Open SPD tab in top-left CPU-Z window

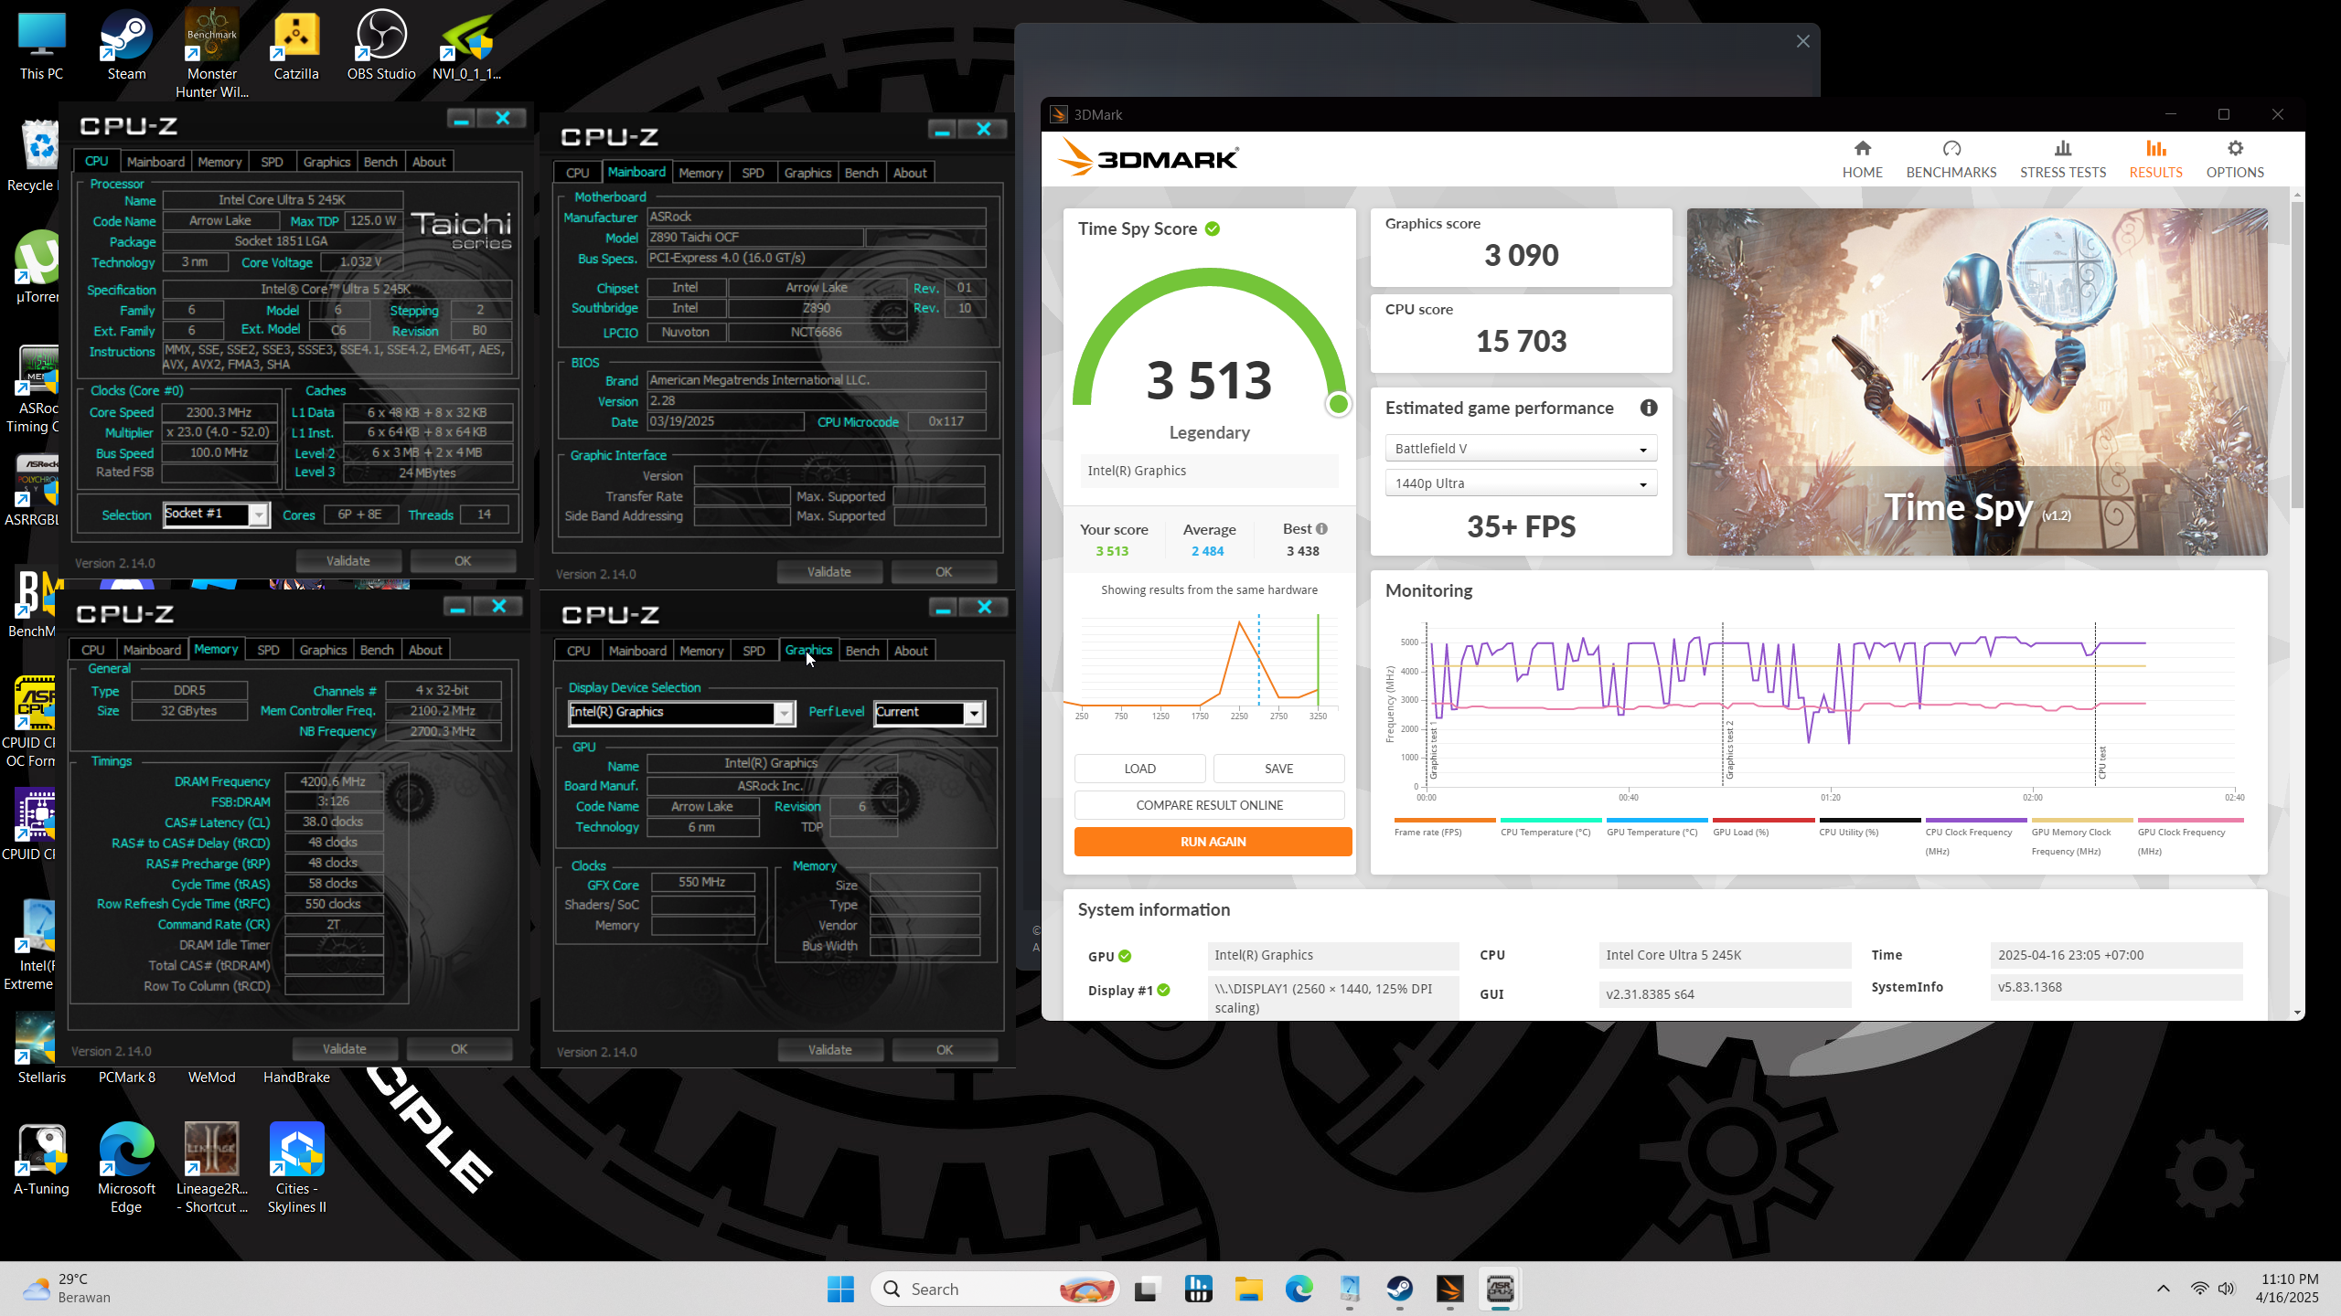pos(272,162)
